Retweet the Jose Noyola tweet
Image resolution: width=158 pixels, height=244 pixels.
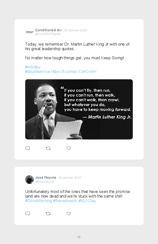tap(48, 214)
